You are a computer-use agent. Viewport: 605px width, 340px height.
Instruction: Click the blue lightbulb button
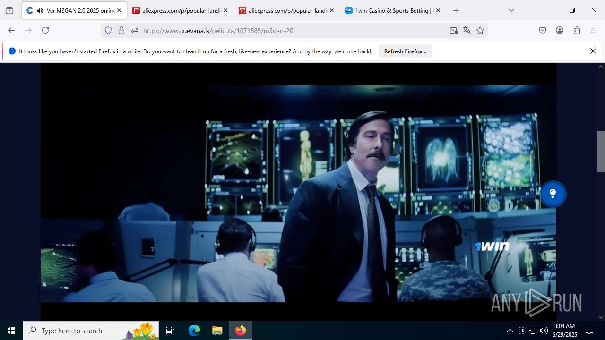553,194
